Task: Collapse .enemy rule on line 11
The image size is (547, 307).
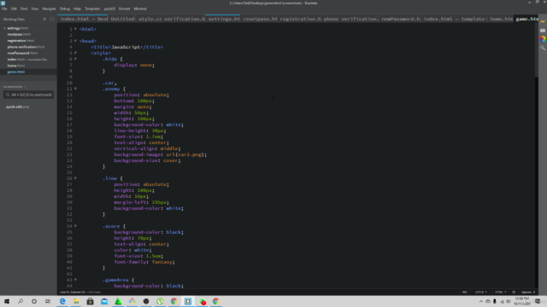Action: [x=75, y=89]
